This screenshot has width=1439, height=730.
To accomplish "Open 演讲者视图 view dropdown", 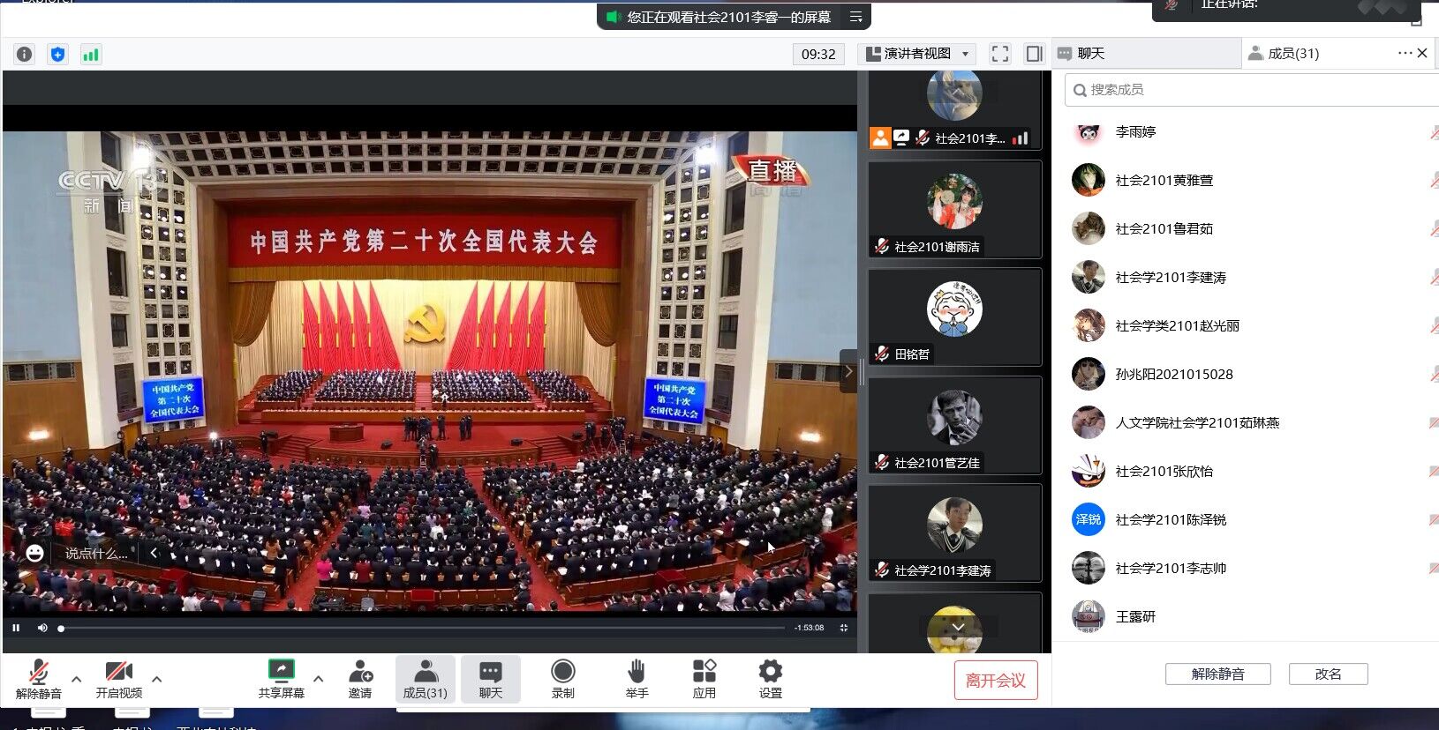I will point(917,54).
